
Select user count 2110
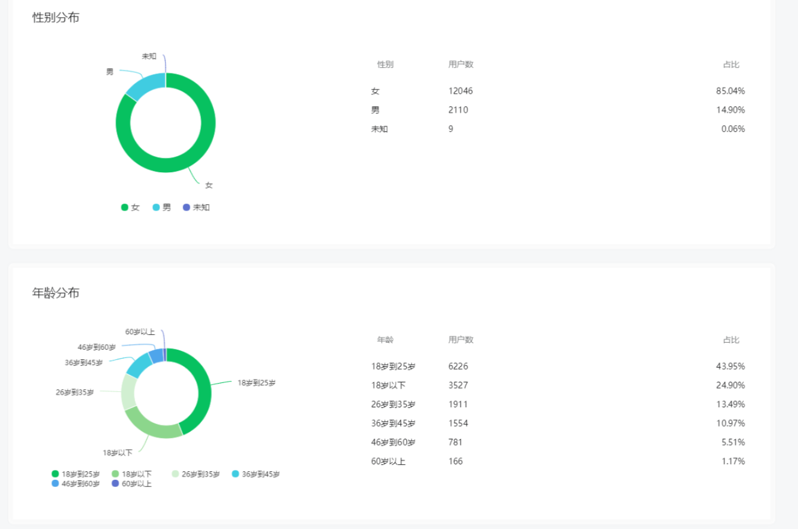(458, 110)
